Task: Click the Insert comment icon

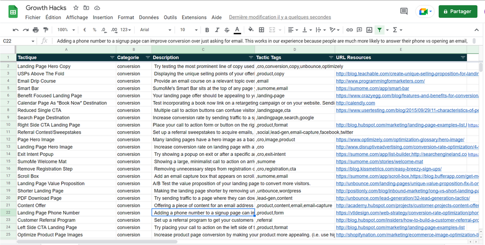Action: tap(360, 30)
